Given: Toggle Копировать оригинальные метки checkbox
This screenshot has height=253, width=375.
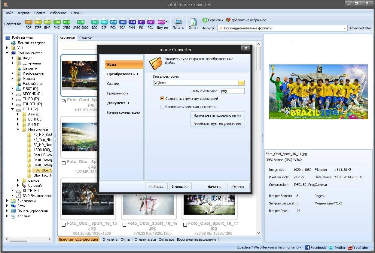Looking at the screenshot, I should 162,106.
